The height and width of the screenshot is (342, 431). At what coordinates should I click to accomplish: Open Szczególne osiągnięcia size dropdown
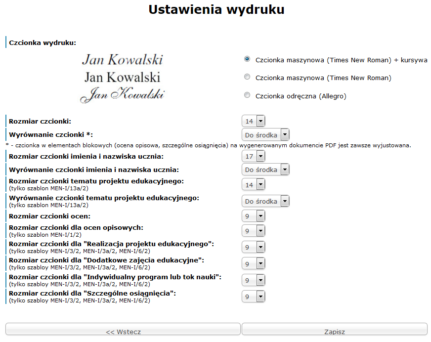coord(254,297)
